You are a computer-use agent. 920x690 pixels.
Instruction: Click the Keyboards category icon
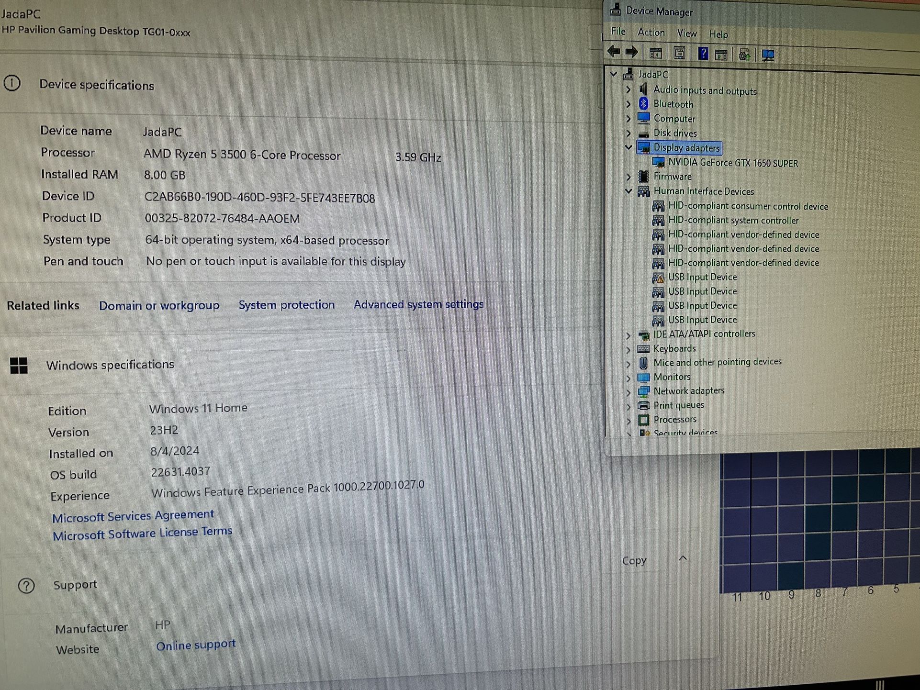644,349
